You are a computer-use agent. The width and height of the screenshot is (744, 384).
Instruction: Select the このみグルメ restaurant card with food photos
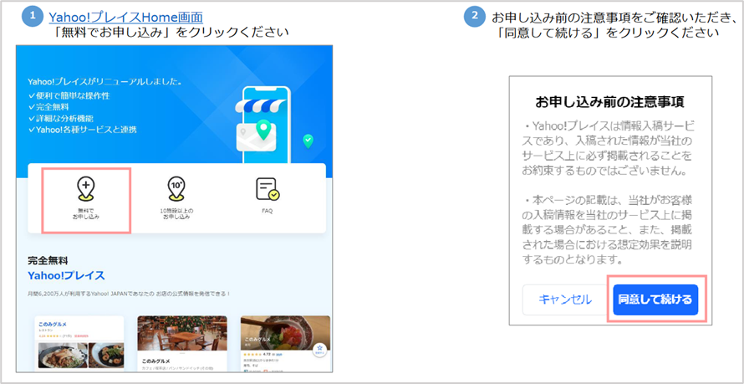(79, 343)
